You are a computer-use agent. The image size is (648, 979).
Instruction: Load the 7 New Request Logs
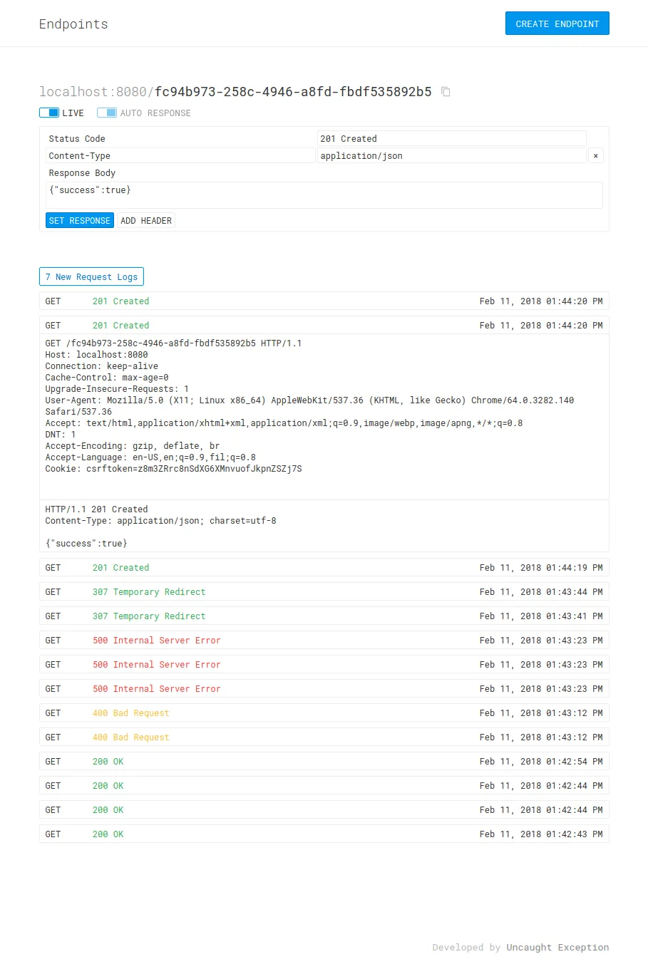(x=91, y=276)
